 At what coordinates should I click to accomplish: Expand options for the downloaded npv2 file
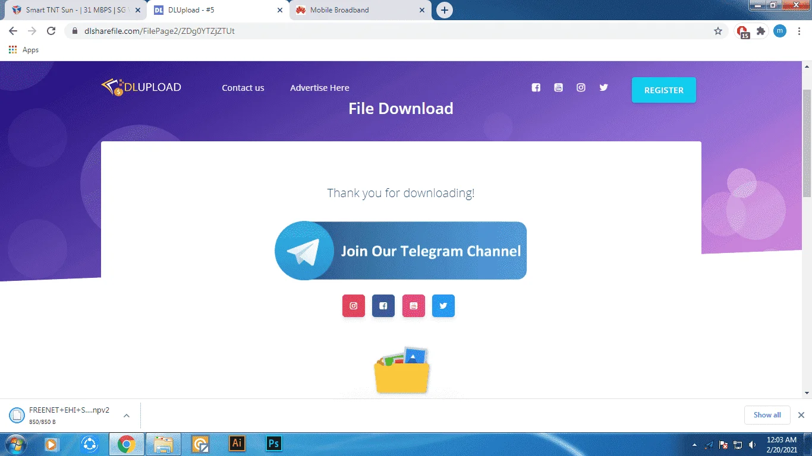click(x=127, y=416)
